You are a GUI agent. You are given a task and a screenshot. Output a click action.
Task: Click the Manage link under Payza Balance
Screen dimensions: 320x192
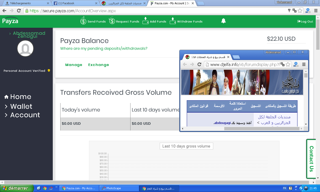74,65
